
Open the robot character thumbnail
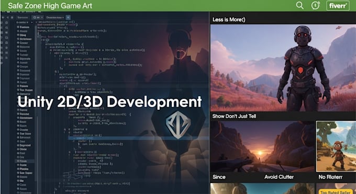283,68
